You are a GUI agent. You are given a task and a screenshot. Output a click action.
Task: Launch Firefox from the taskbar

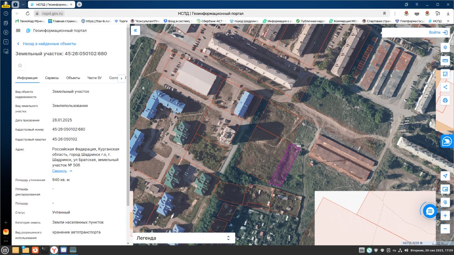click(35, 250)
